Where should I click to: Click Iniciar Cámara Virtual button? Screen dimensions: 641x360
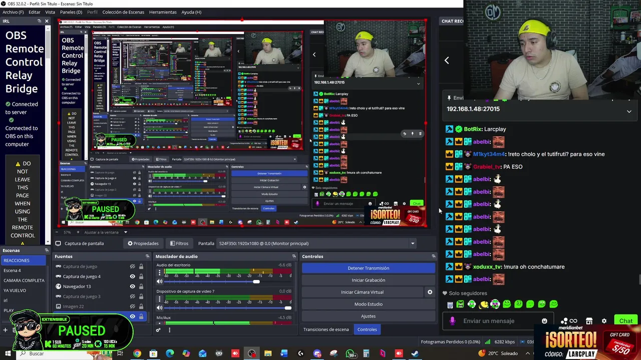click(362, 292)
